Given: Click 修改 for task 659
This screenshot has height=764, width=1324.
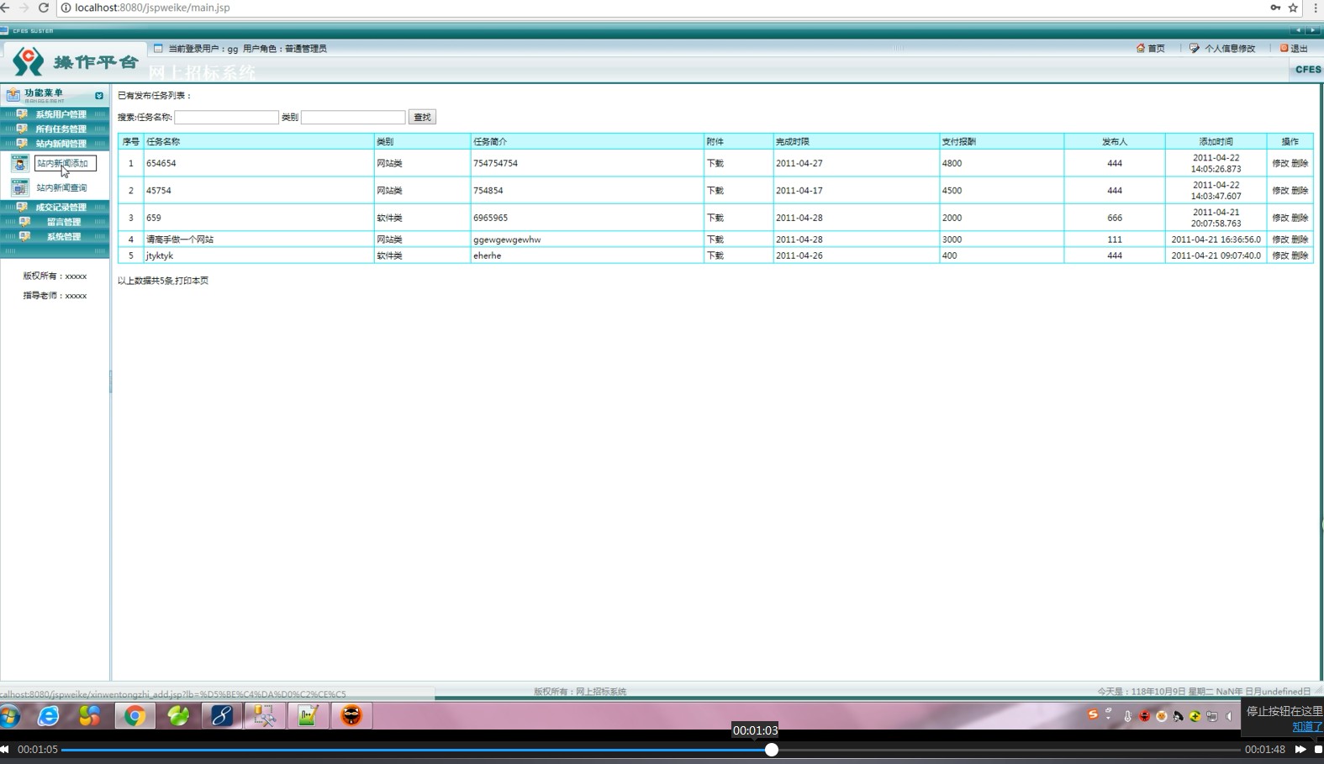Looking at the screenshot, I should (x=1280, y=218).
